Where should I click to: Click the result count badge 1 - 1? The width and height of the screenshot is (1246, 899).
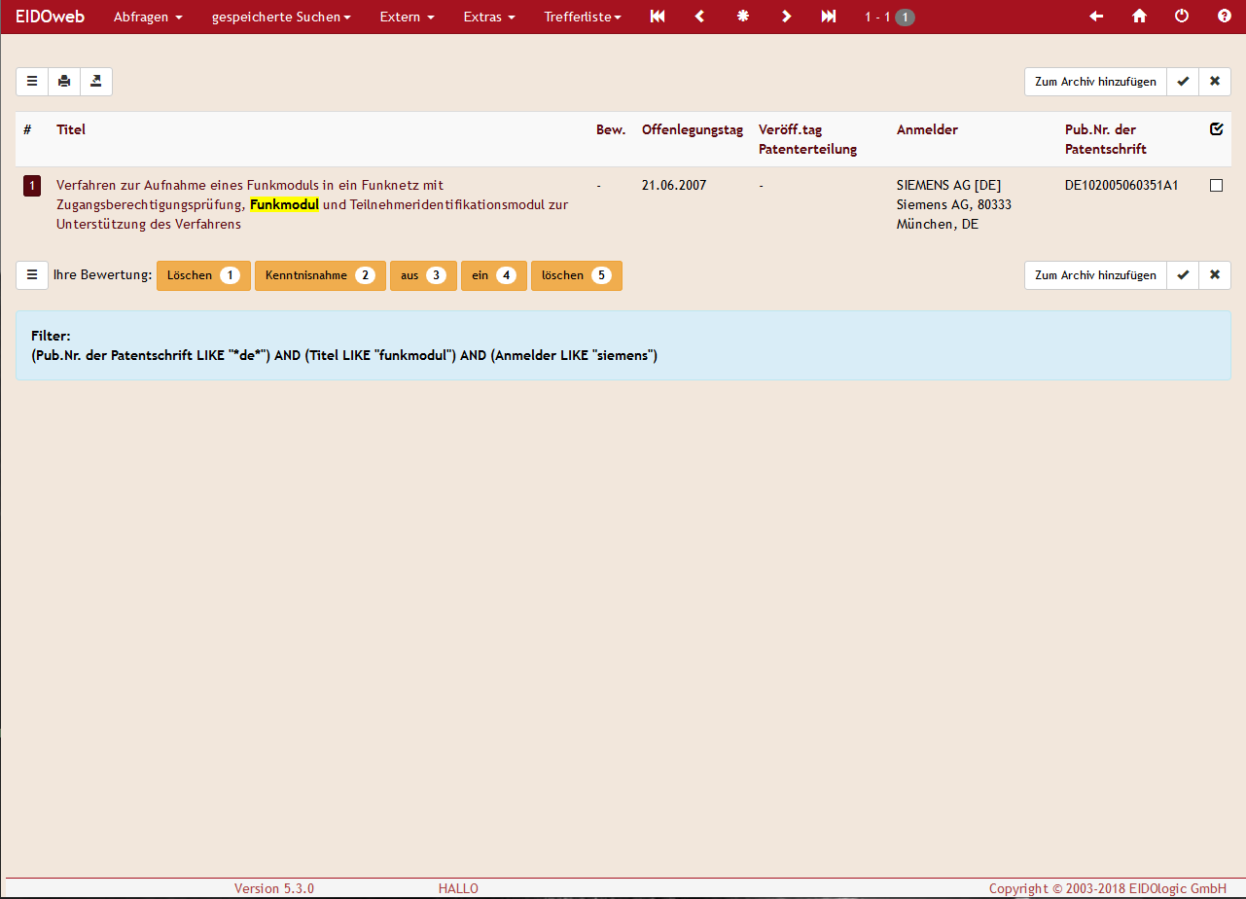tap(889, 17)
